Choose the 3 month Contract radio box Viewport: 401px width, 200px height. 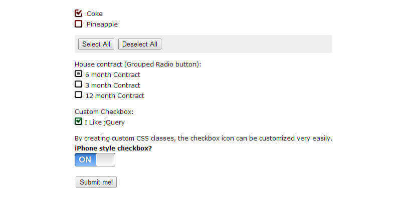[x=78, y=84]
